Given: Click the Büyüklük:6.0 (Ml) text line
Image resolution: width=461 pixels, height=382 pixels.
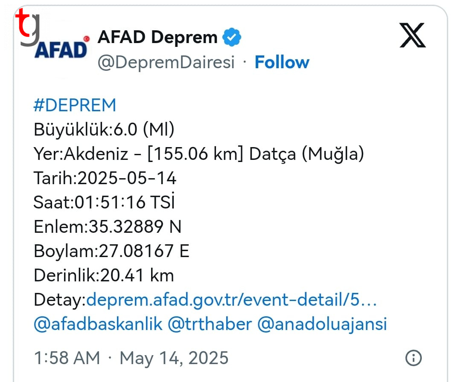Looking at the screenshot, I should [104, 129].
